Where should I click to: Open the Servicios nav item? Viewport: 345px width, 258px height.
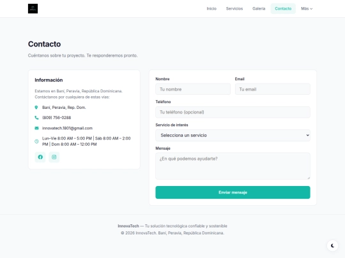click(234, 8)
